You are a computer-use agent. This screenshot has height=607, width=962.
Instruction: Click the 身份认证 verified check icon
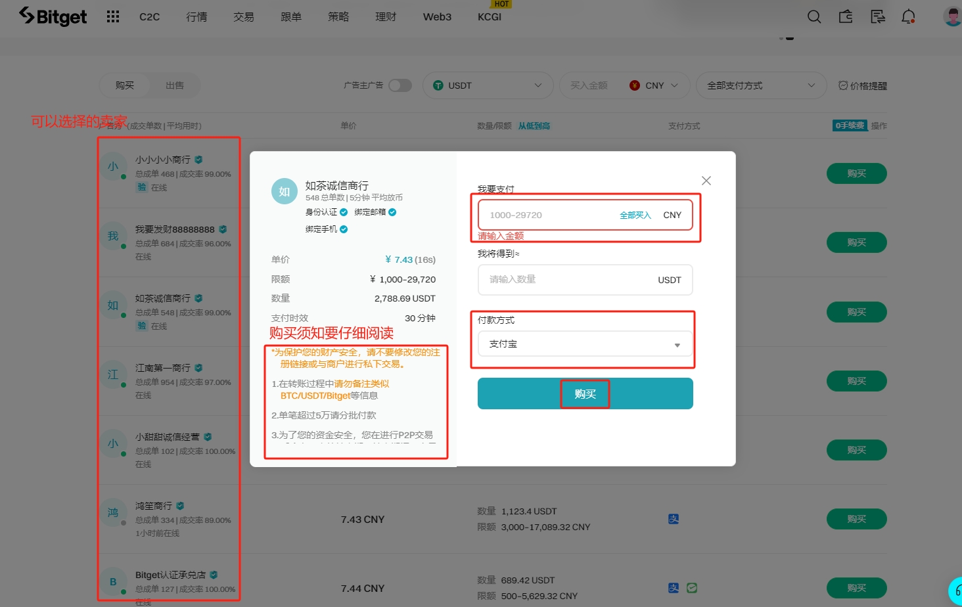344,212
